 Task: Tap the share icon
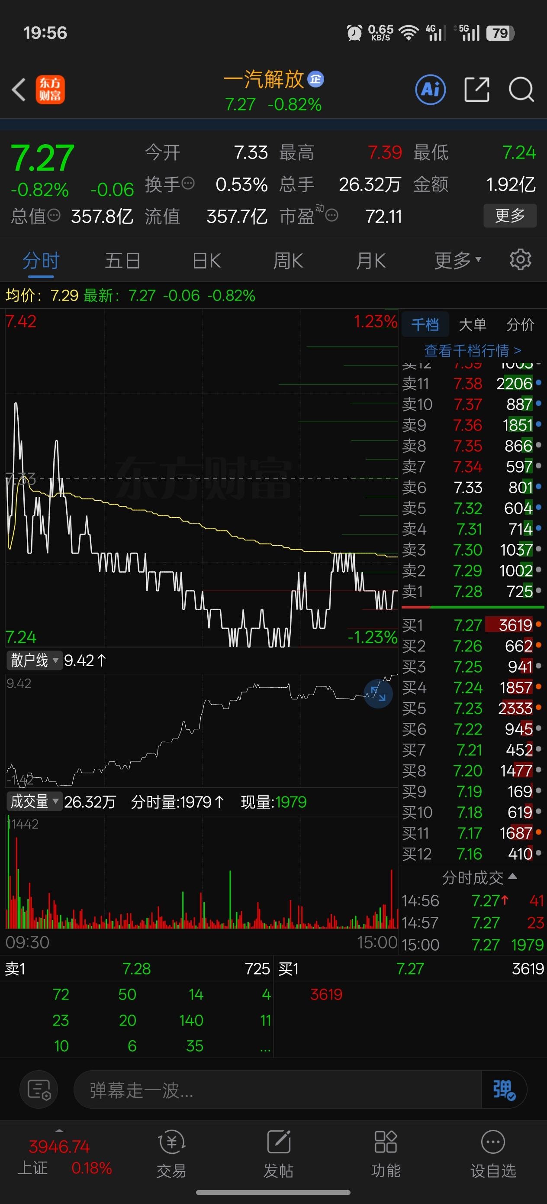point(476,89)
